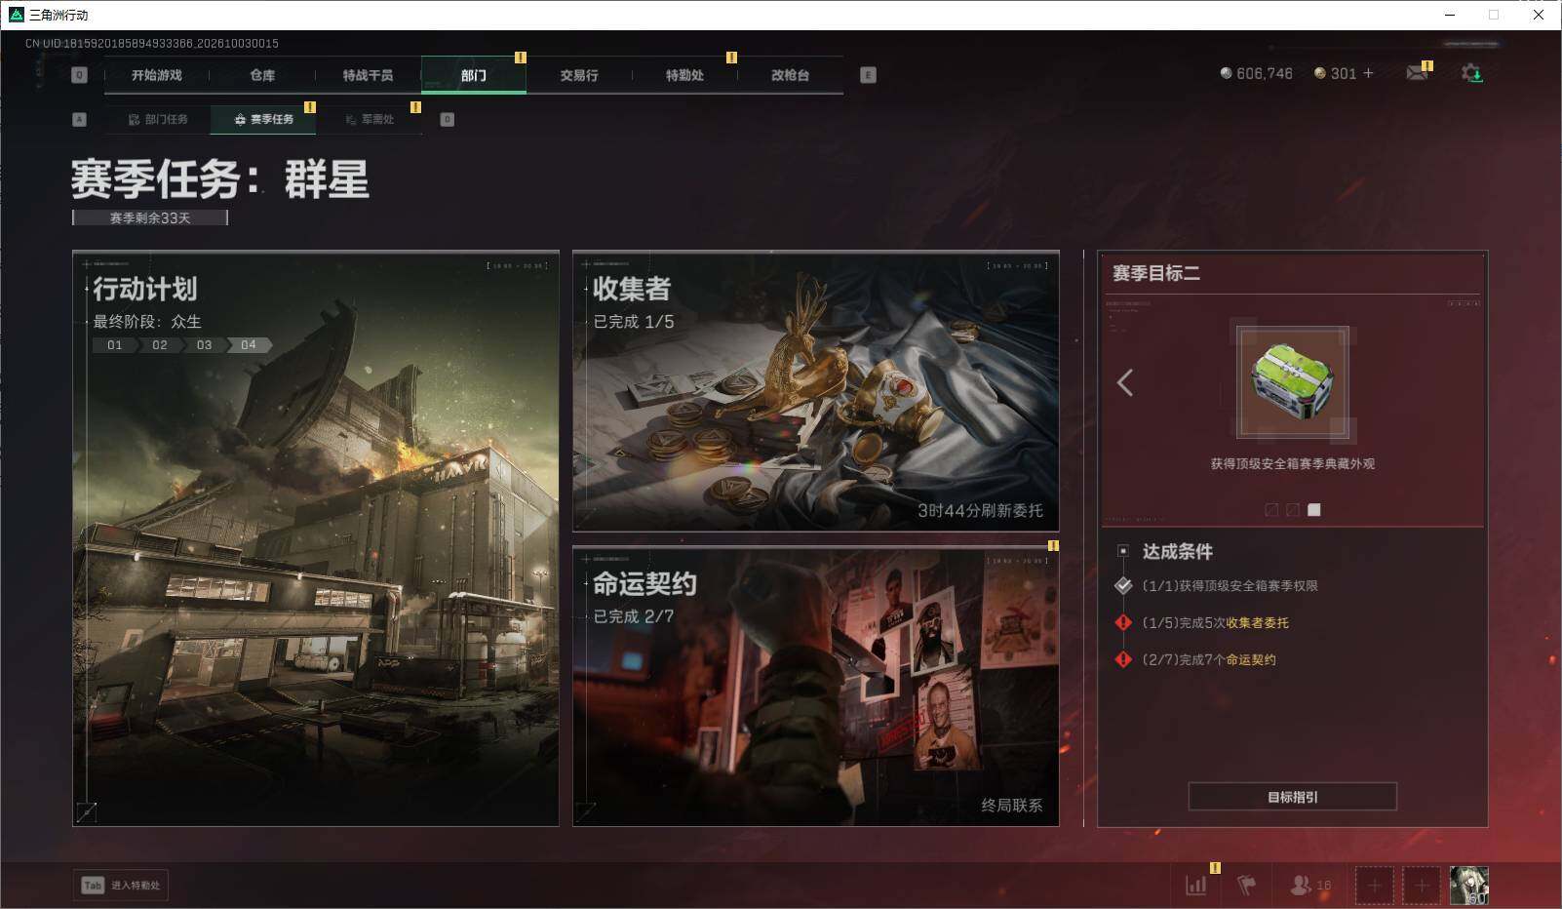Open friends list showing 16
The height and width of the screenshot is (909, 1562).
[x=1310, y=885]
